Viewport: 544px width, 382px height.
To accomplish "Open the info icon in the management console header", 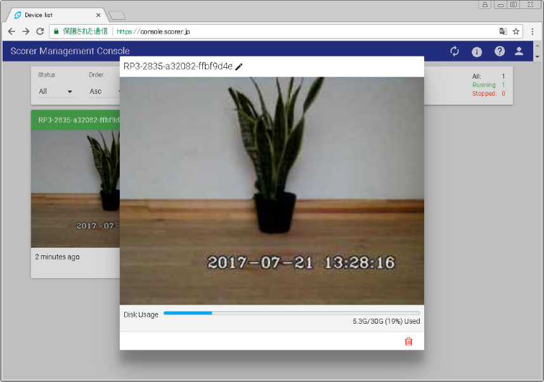I will pyautogui.click(x=477, y=51).
